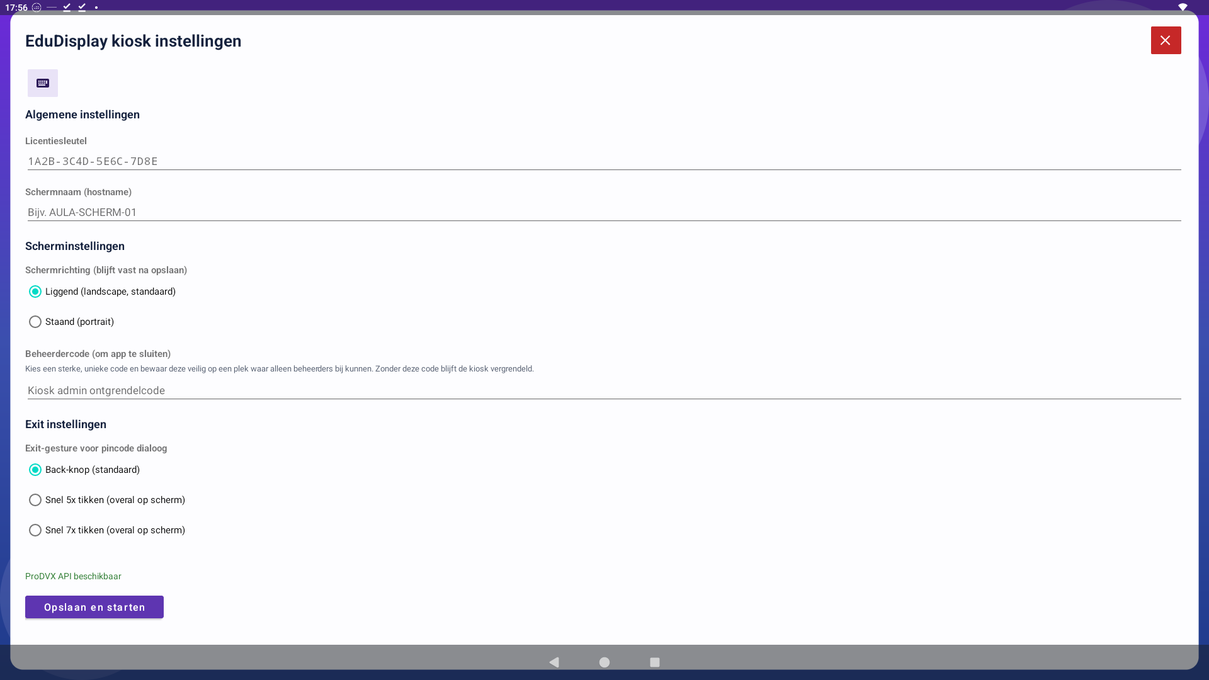Click Opslaan en starten button
This screenshot has height=680, width=1209.
pos(94,607)
